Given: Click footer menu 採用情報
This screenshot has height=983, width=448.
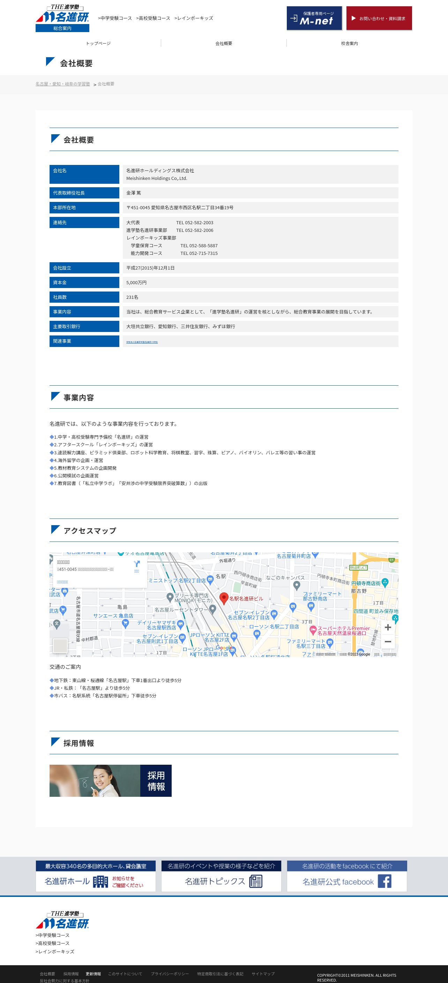Looking at the screenshot, I should (x=71, y=974).
